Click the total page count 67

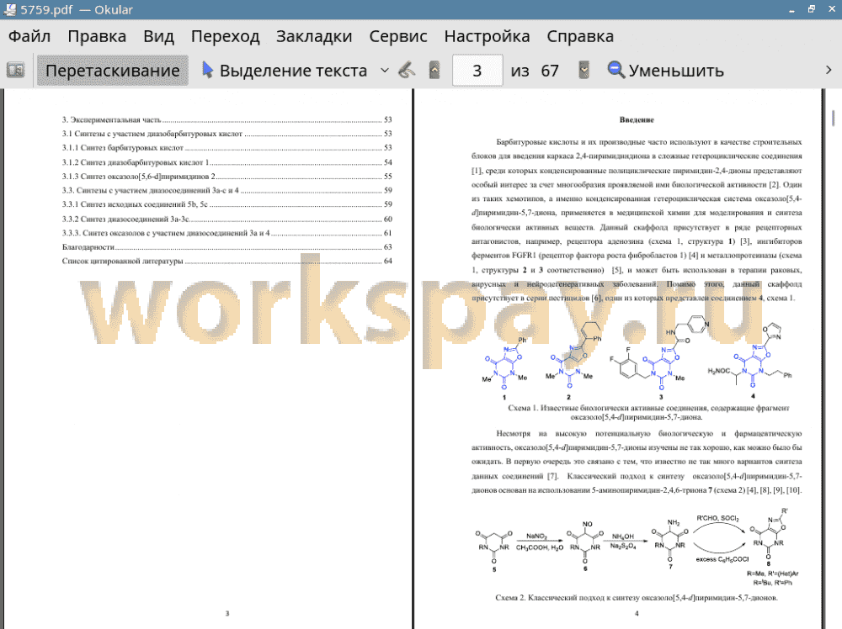coord(549,71)
